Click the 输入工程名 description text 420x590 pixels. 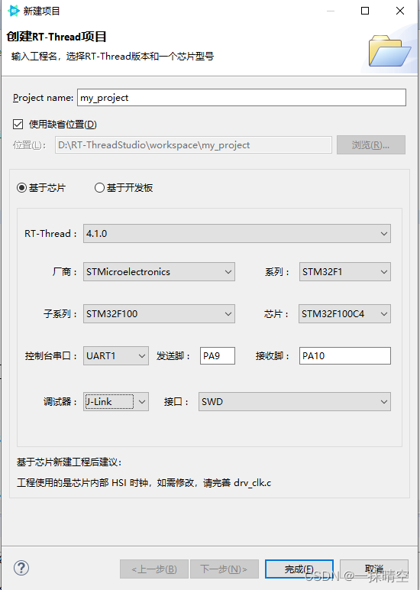pyautogui.click(x=112, y=57)
